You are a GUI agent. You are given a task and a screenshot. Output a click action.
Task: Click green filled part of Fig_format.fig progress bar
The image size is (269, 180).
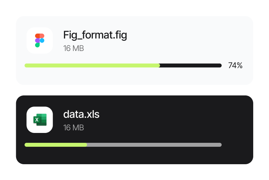pos(92,65)
